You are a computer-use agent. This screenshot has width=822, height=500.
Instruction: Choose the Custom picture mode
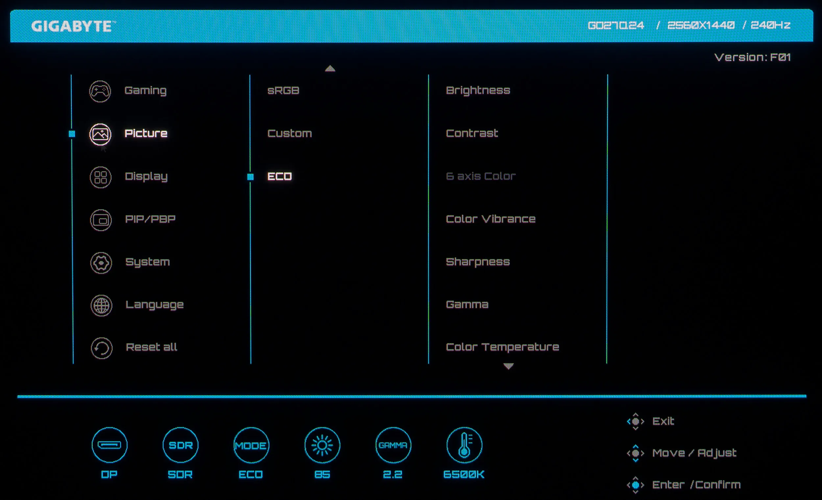click(x=290, y=133)
